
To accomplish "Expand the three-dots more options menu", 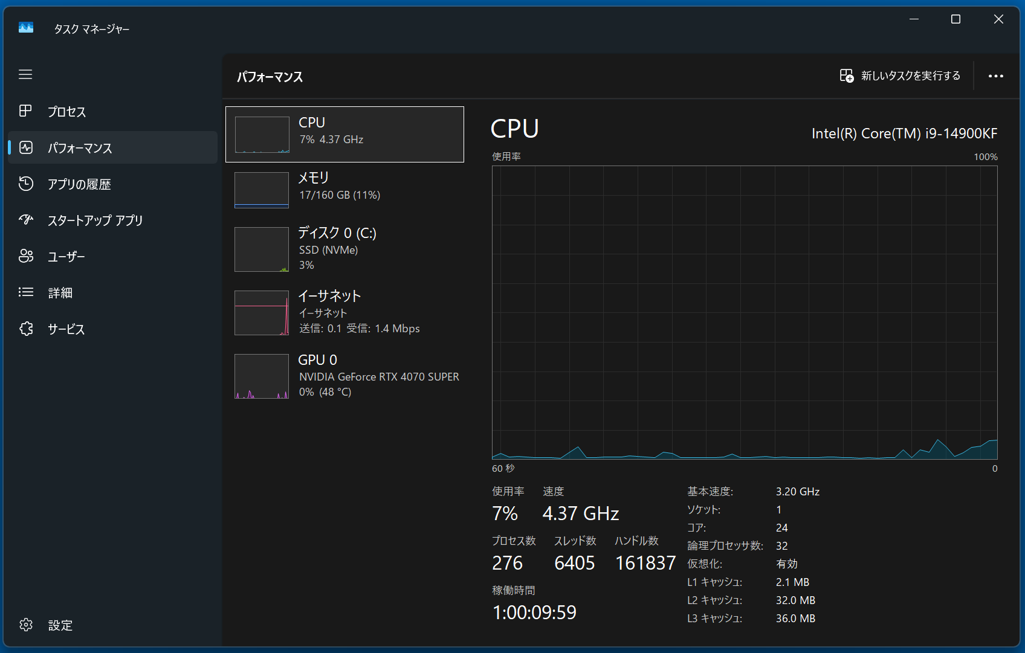I will click(995, 76).
